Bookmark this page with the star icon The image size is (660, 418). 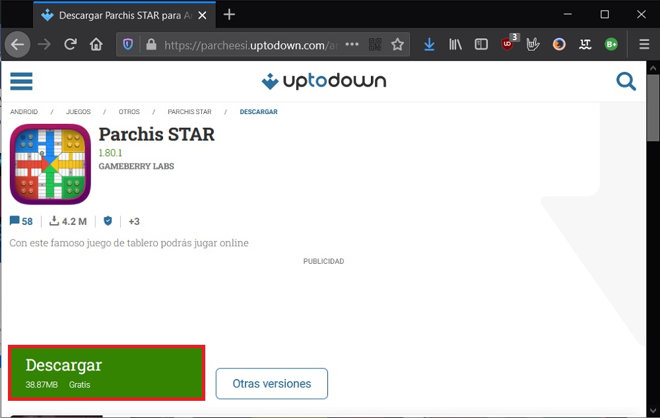coord(397,45)
